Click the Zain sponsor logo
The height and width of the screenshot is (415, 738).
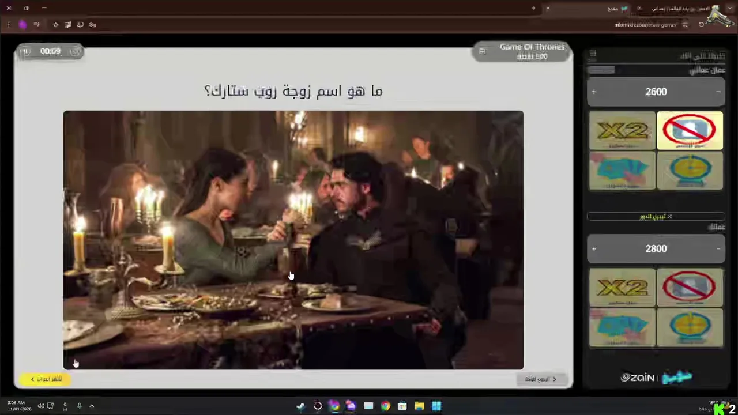637,378
